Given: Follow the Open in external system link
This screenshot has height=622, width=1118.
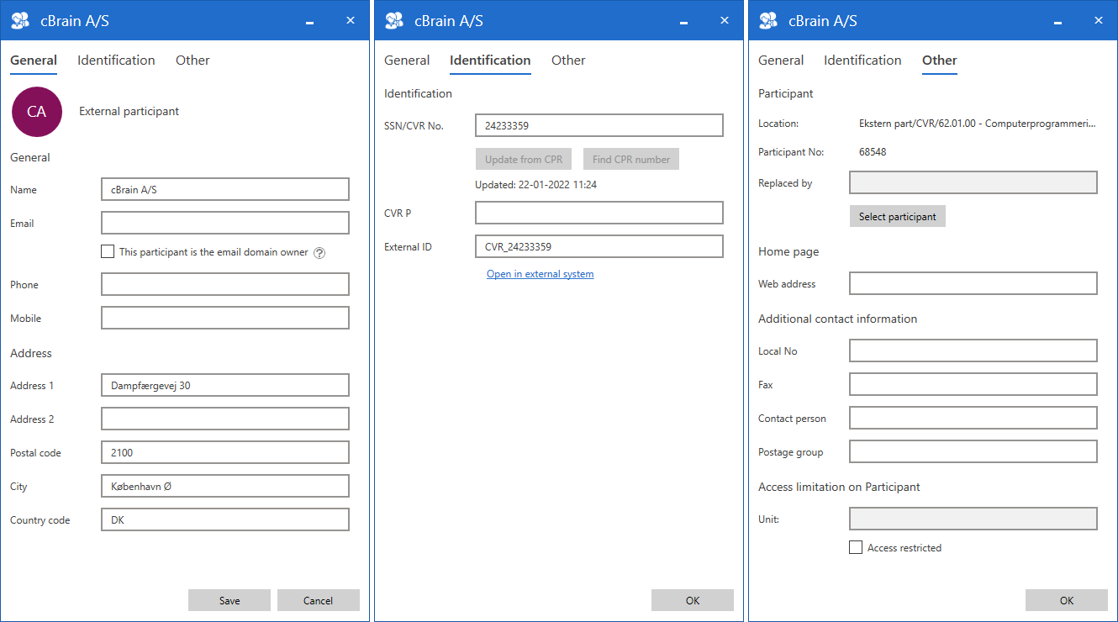Looking at the screenshot, I should pos(540,274).
